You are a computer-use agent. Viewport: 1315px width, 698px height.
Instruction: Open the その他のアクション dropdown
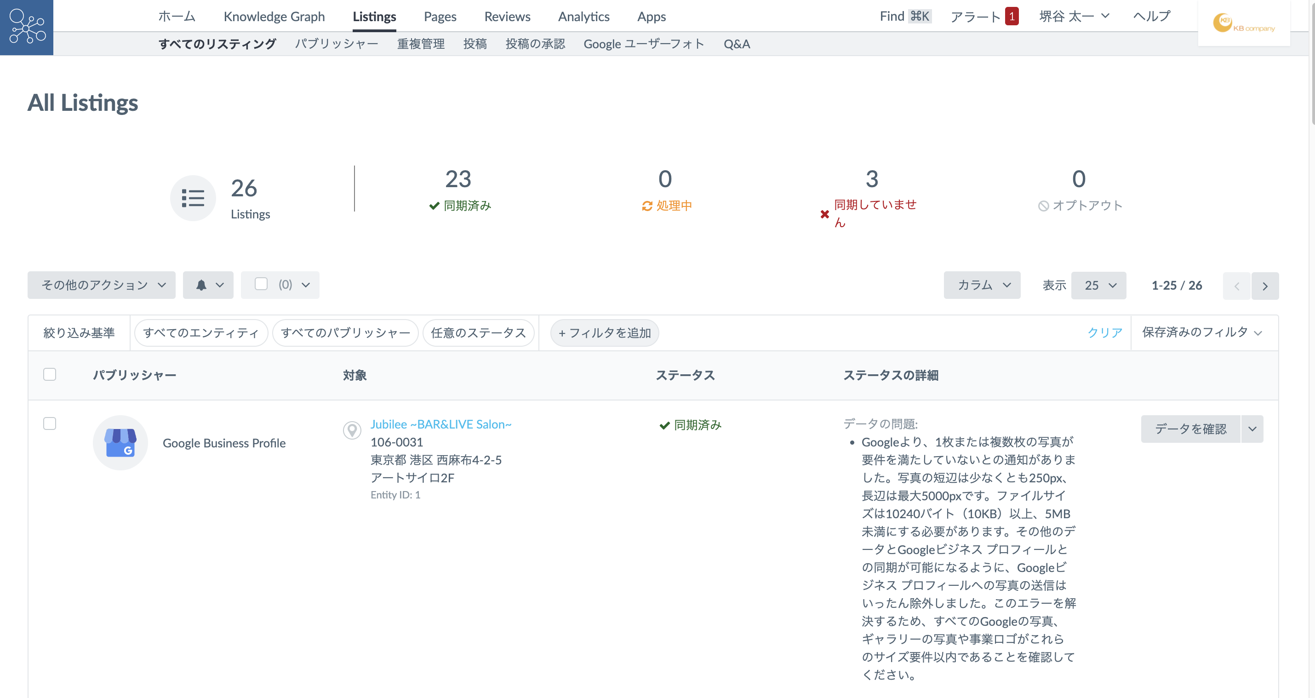(102, 285)
